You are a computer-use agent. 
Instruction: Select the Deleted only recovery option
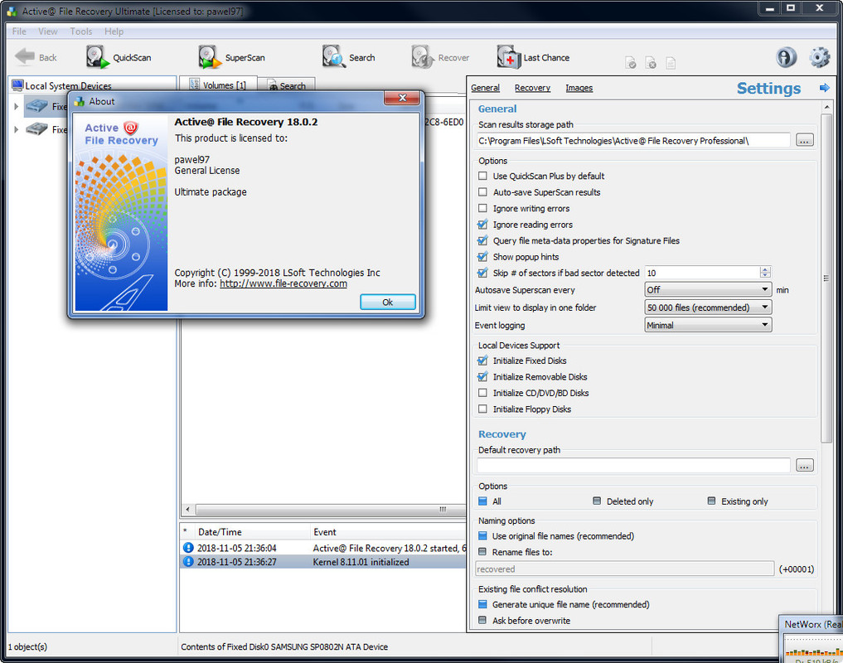pyautogui.click(x=597, y=501)
